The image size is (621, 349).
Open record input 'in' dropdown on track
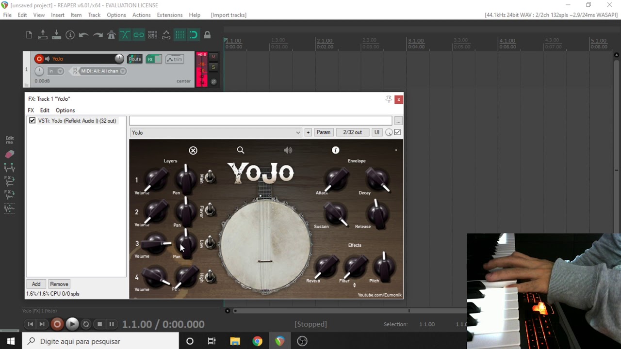[x=56, y=71]
